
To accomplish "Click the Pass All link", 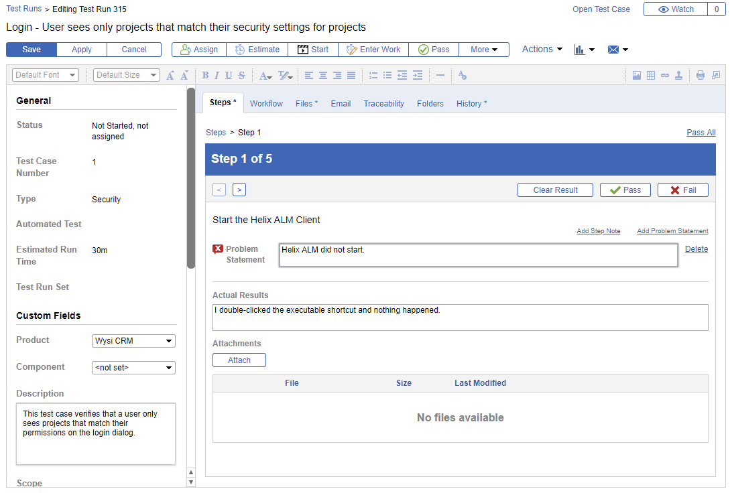I will 701,133.
